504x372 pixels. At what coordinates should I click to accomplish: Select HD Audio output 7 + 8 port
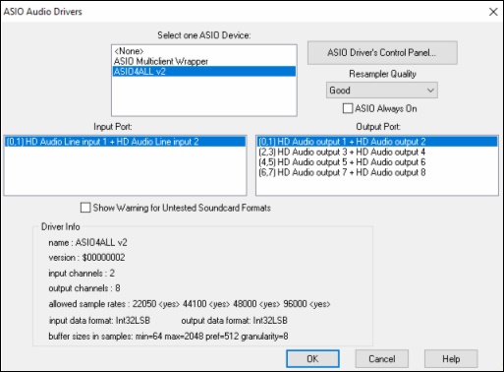[377, 172]
